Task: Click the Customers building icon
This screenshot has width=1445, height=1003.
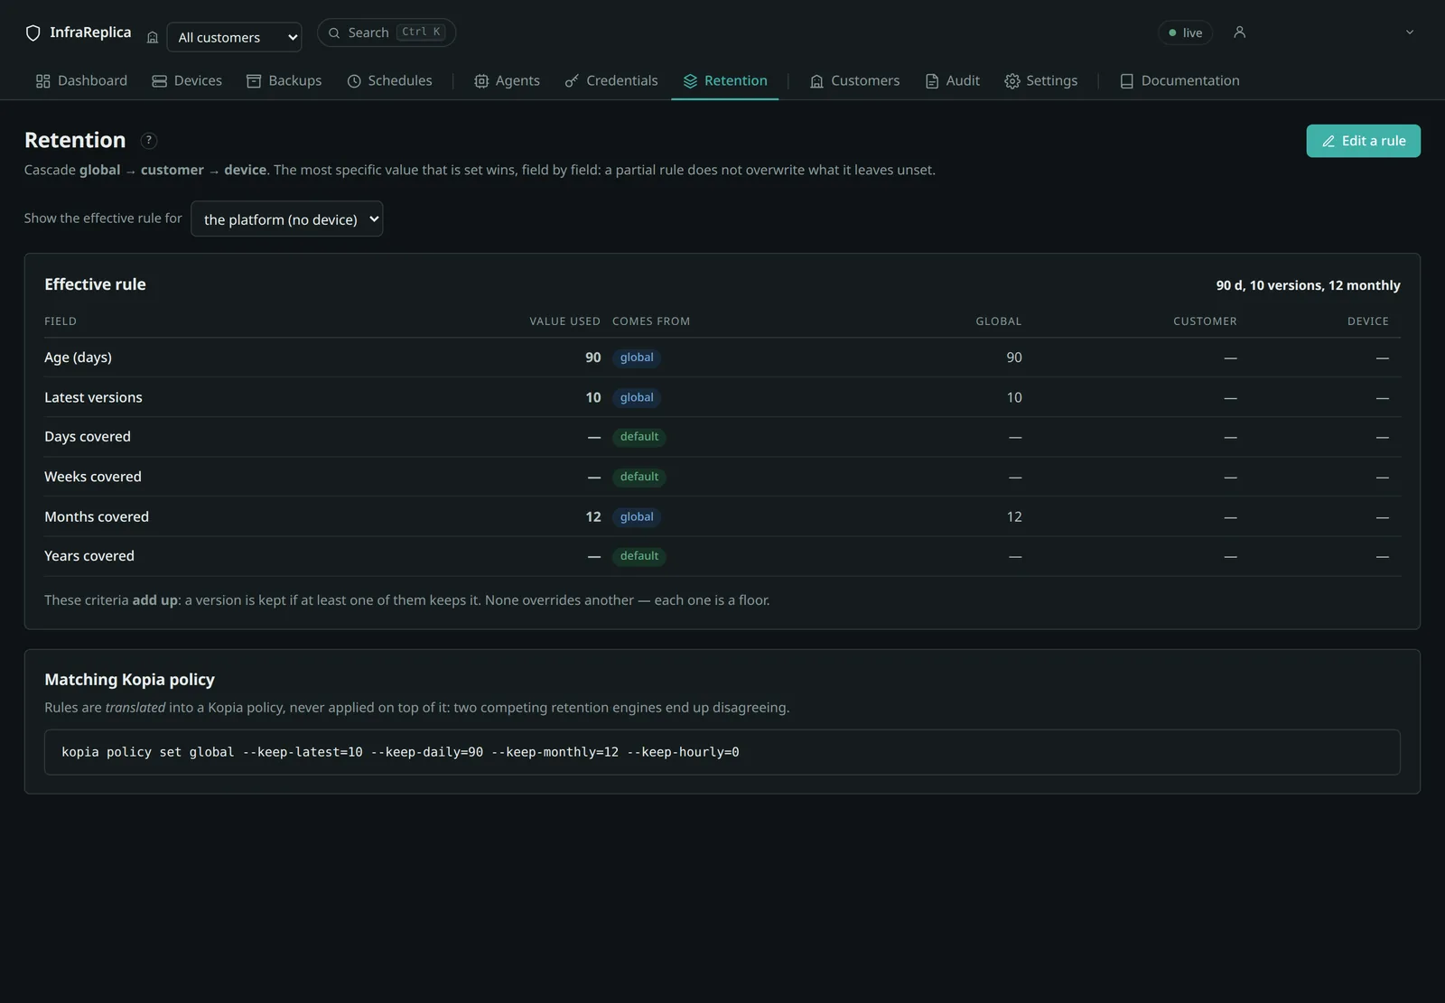Action: (816, 81)
